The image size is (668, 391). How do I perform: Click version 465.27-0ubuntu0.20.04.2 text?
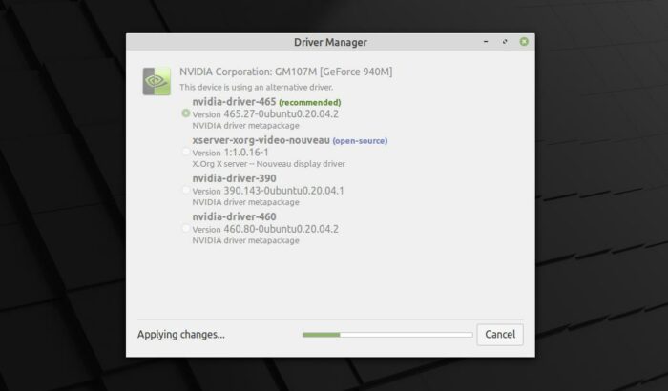(282, 114)
